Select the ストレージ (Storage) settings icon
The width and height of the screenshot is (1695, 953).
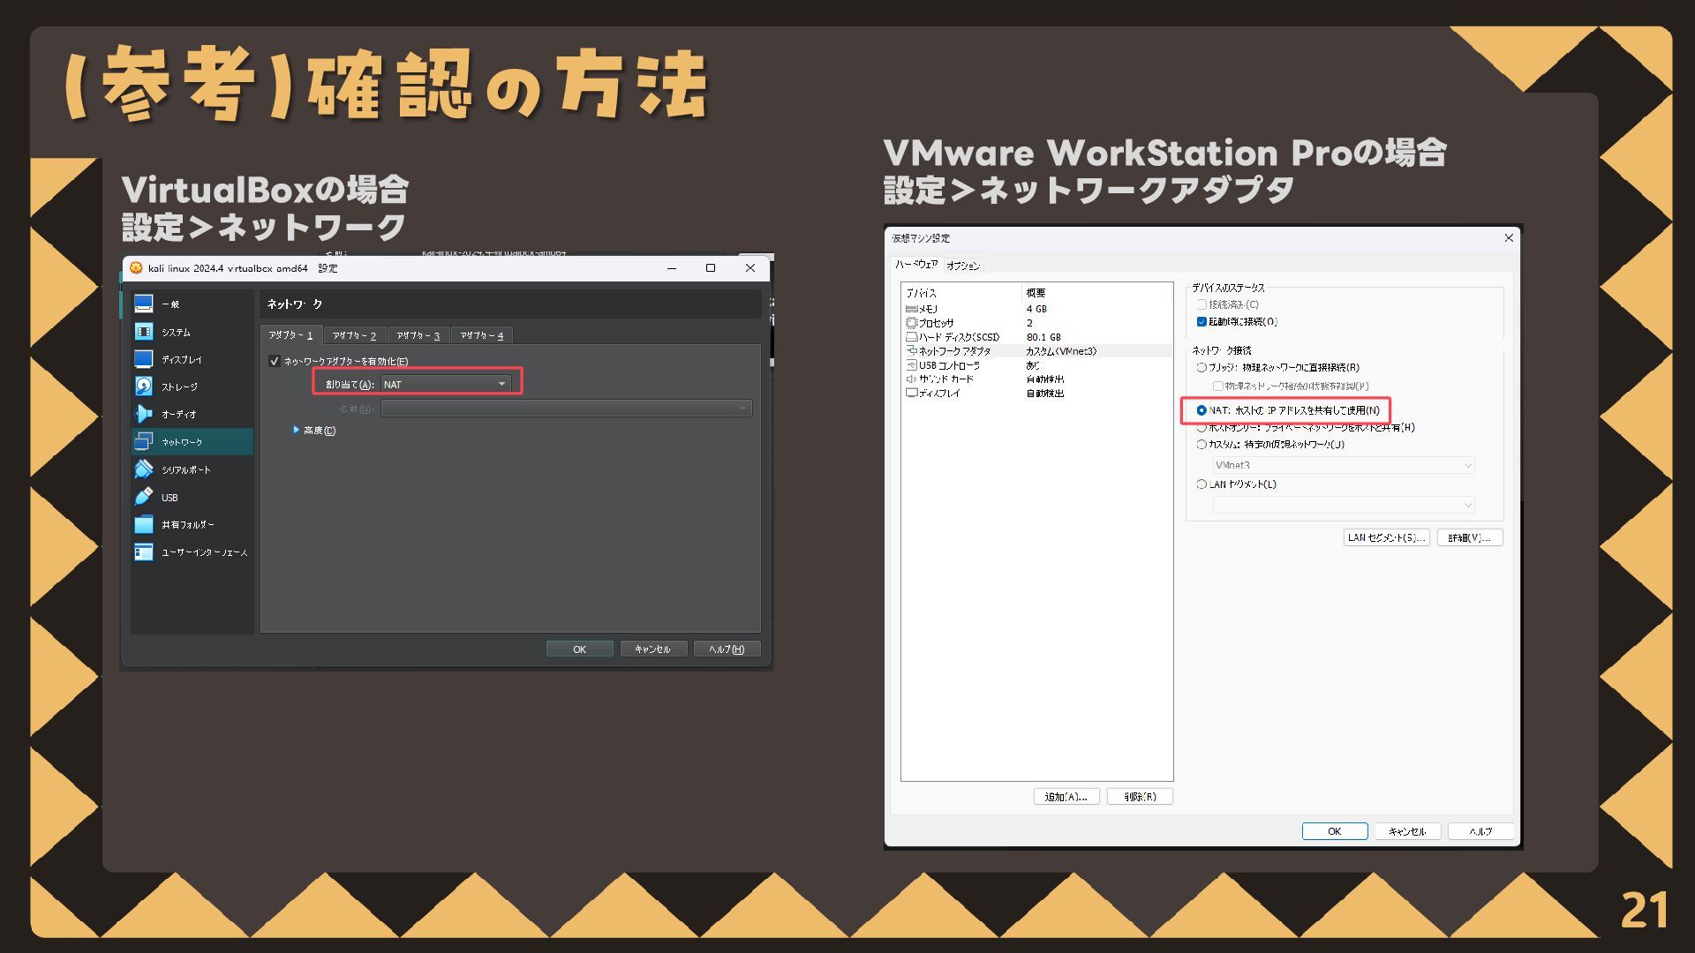pos(144,386)
